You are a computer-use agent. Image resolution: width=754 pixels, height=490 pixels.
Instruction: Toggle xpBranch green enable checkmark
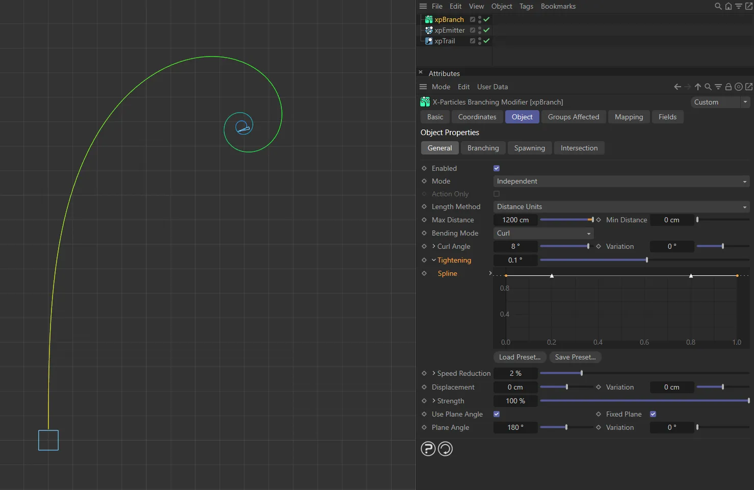486,19
